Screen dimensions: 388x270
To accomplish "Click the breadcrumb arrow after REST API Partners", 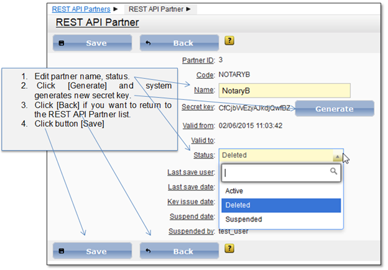I will [x=115, y=9].
